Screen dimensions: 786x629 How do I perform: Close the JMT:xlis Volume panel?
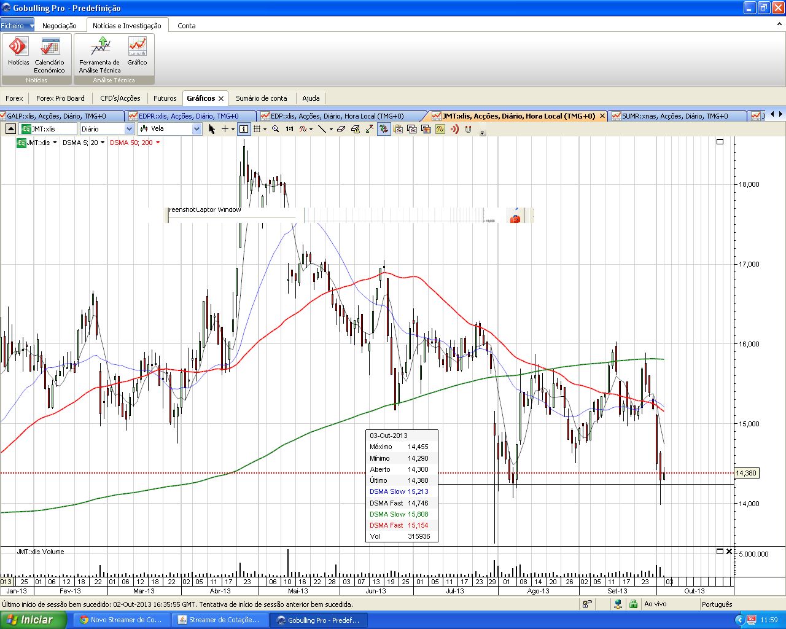point(729,552)
